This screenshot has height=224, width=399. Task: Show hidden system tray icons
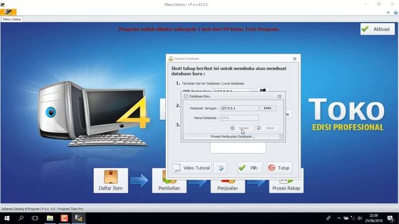pos(339,218)
